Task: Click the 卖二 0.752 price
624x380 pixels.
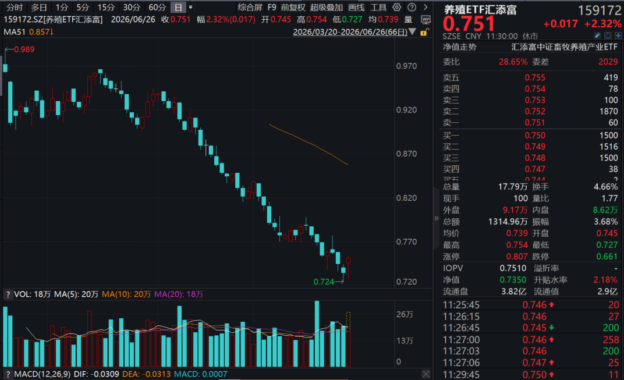Action: pyautogui.click(x=535, y=111)
